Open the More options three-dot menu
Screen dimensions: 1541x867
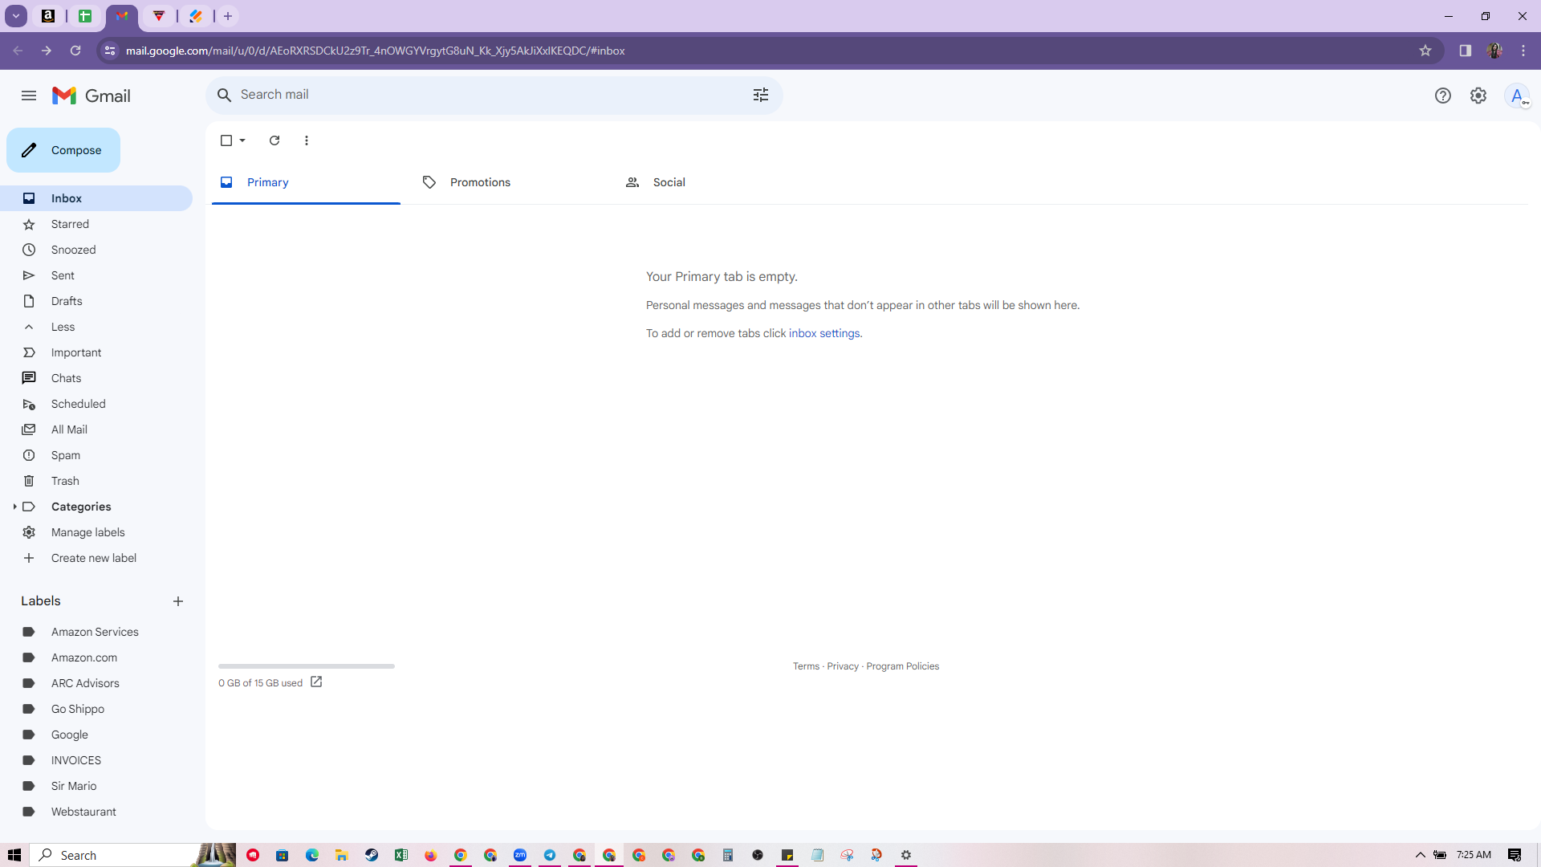(x=307, y=140)
